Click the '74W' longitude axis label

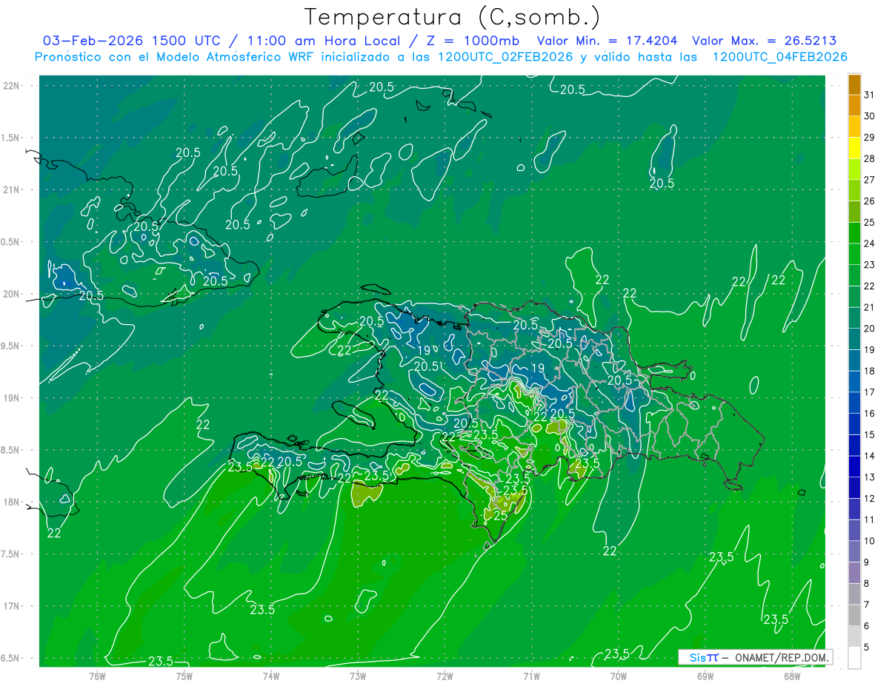coord(270,676)
